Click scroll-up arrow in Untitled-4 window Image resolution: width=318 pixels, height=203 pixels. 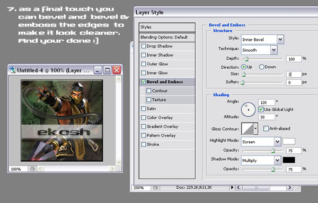pos(119,79)
